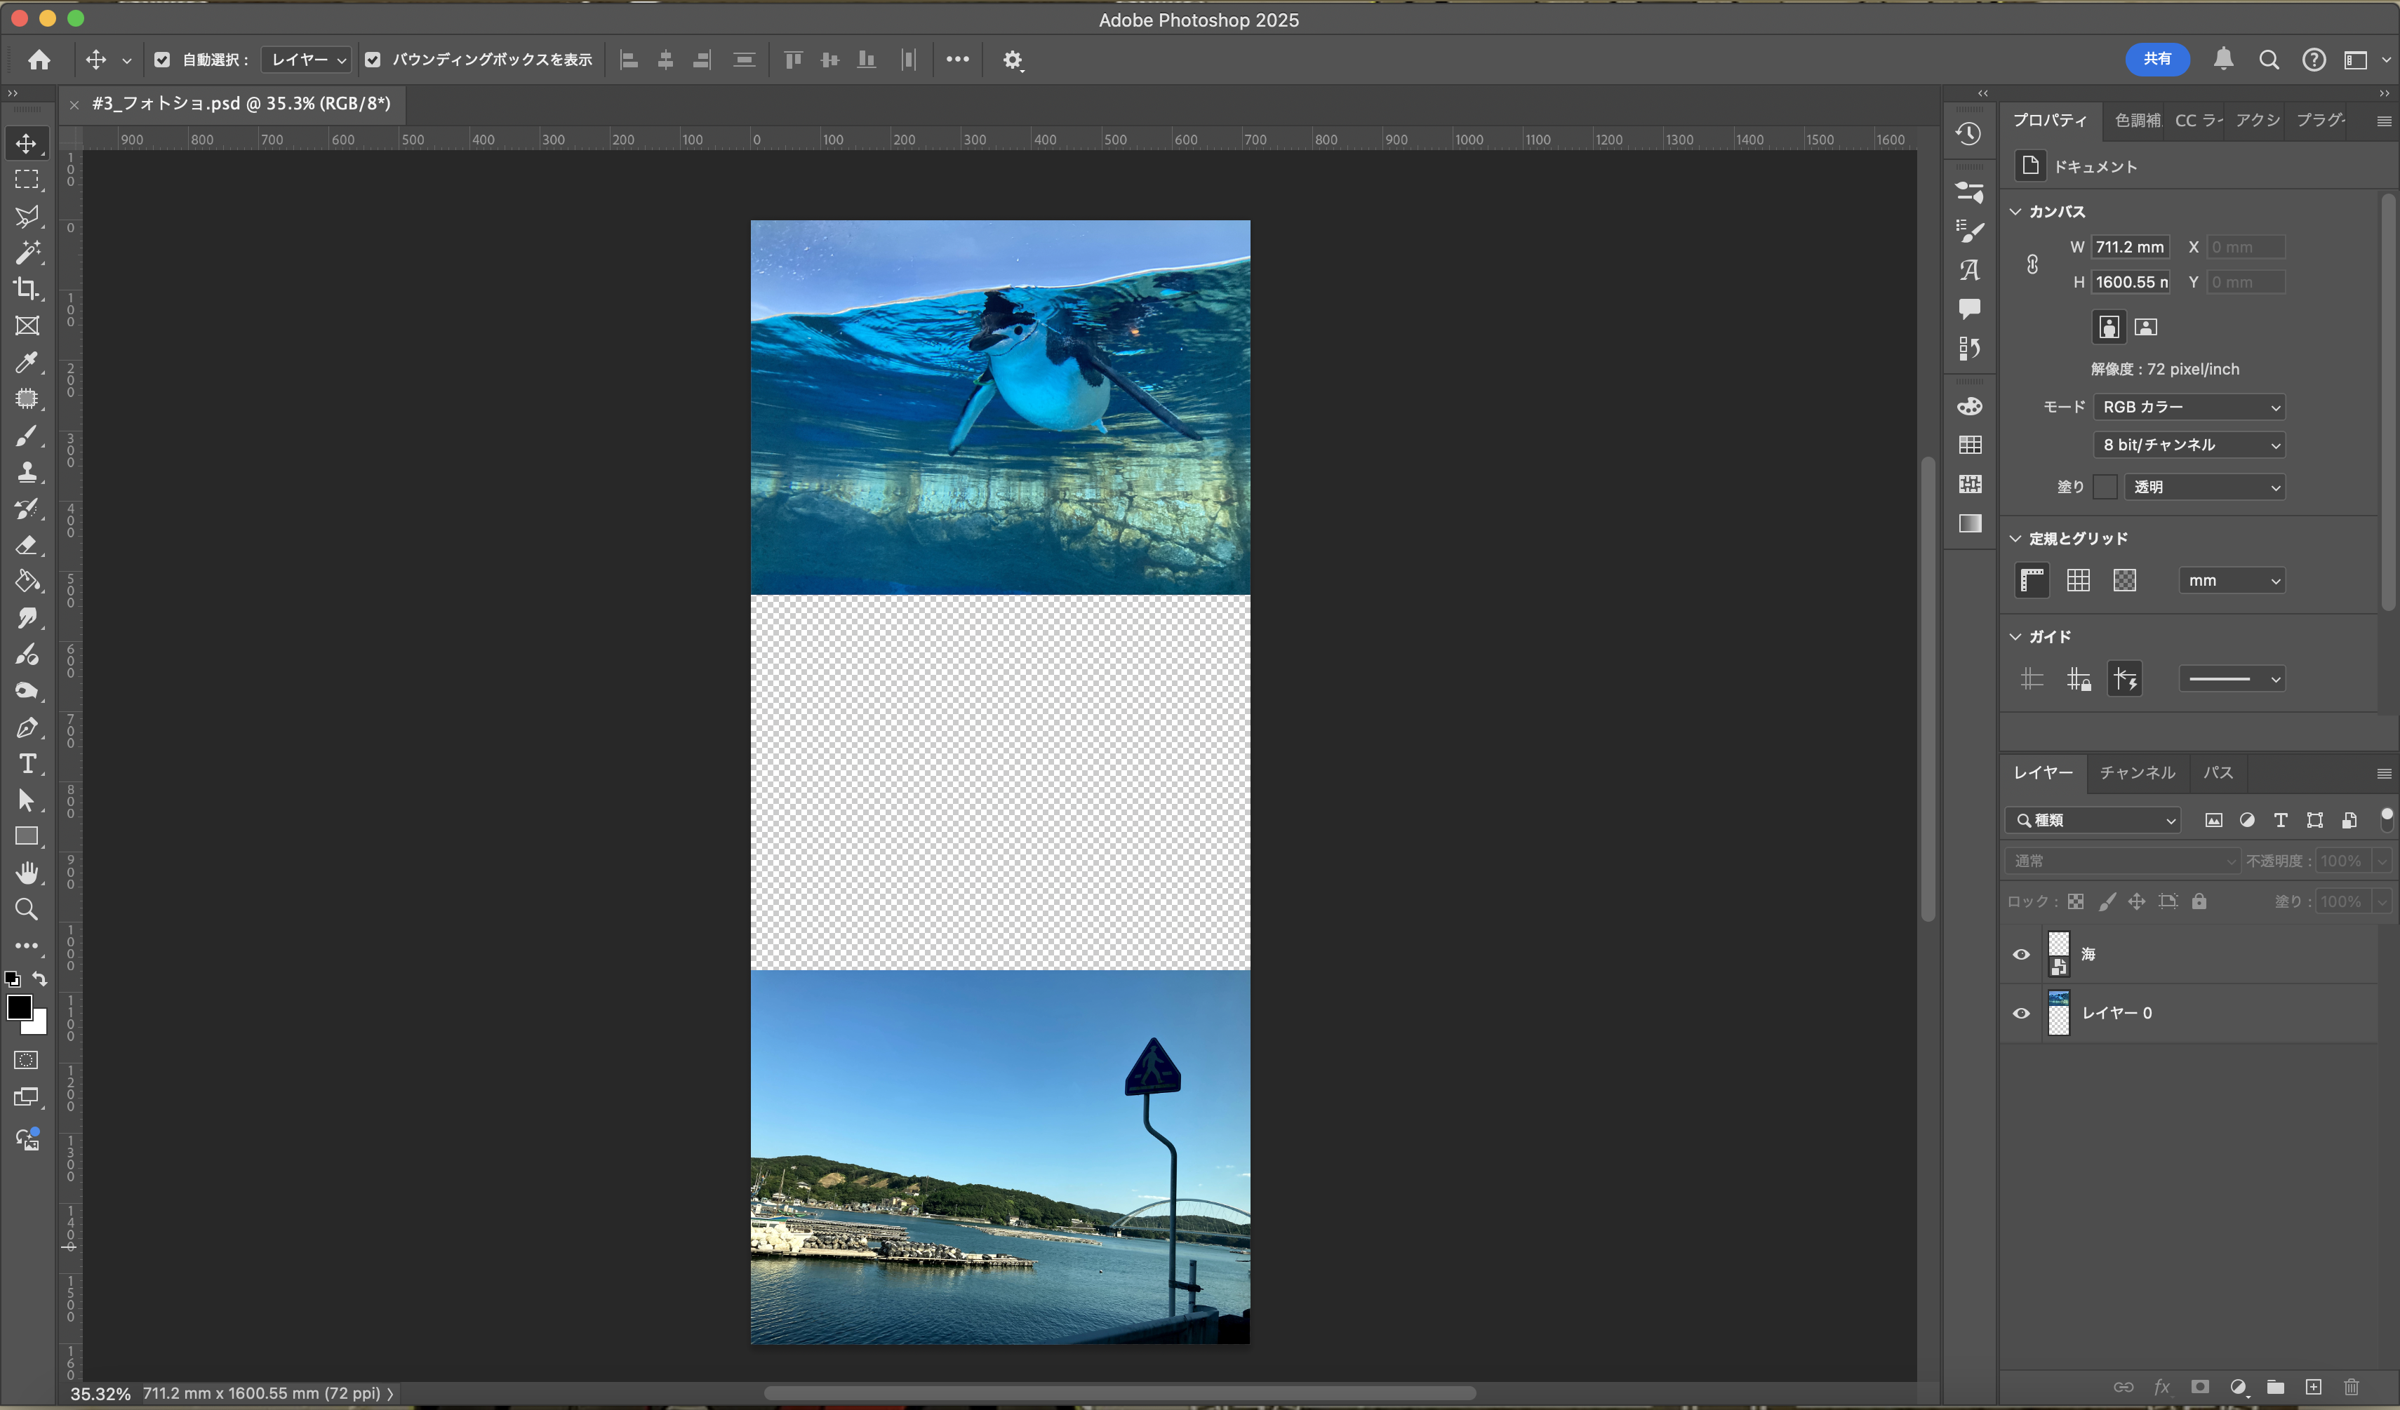Click the blue 共有 button
2400x1410 pixels.
(x=2156, y=59)
